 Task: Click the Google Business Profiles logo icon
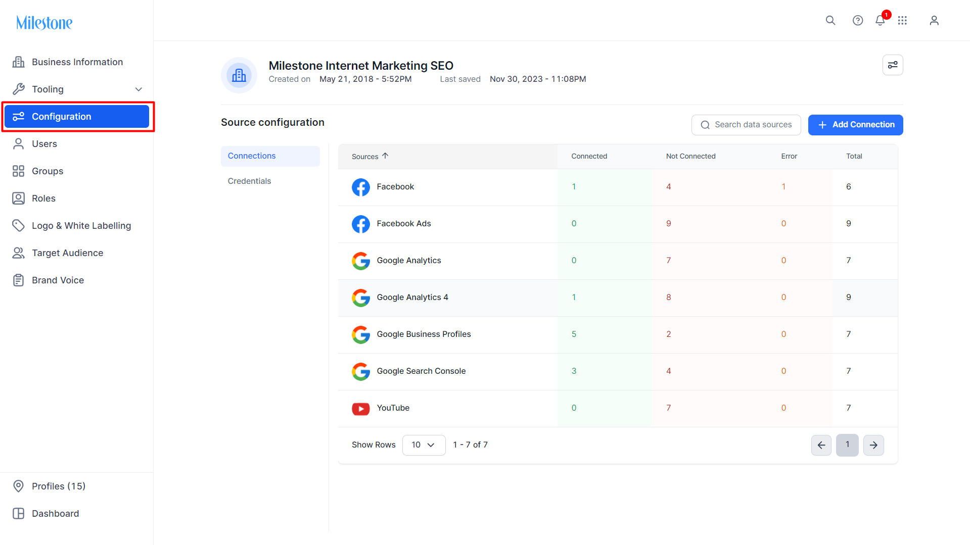click(x=361, y=335)
